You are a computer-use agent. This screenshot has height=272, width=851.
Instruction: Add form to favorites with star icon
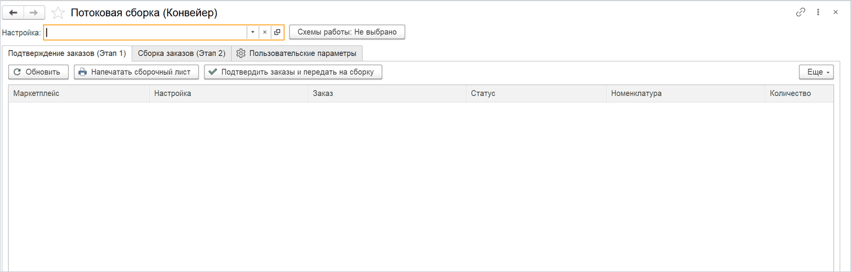pos(58,12)
